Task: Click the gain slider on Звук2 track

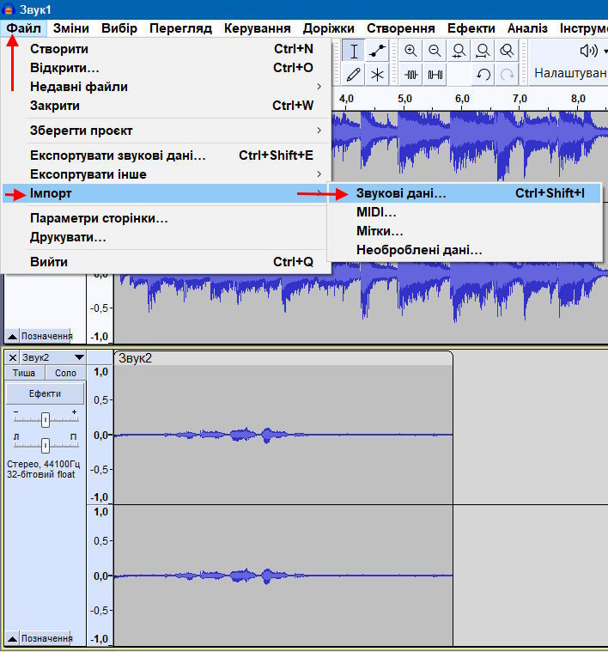Action: click(x=46, y=420)
